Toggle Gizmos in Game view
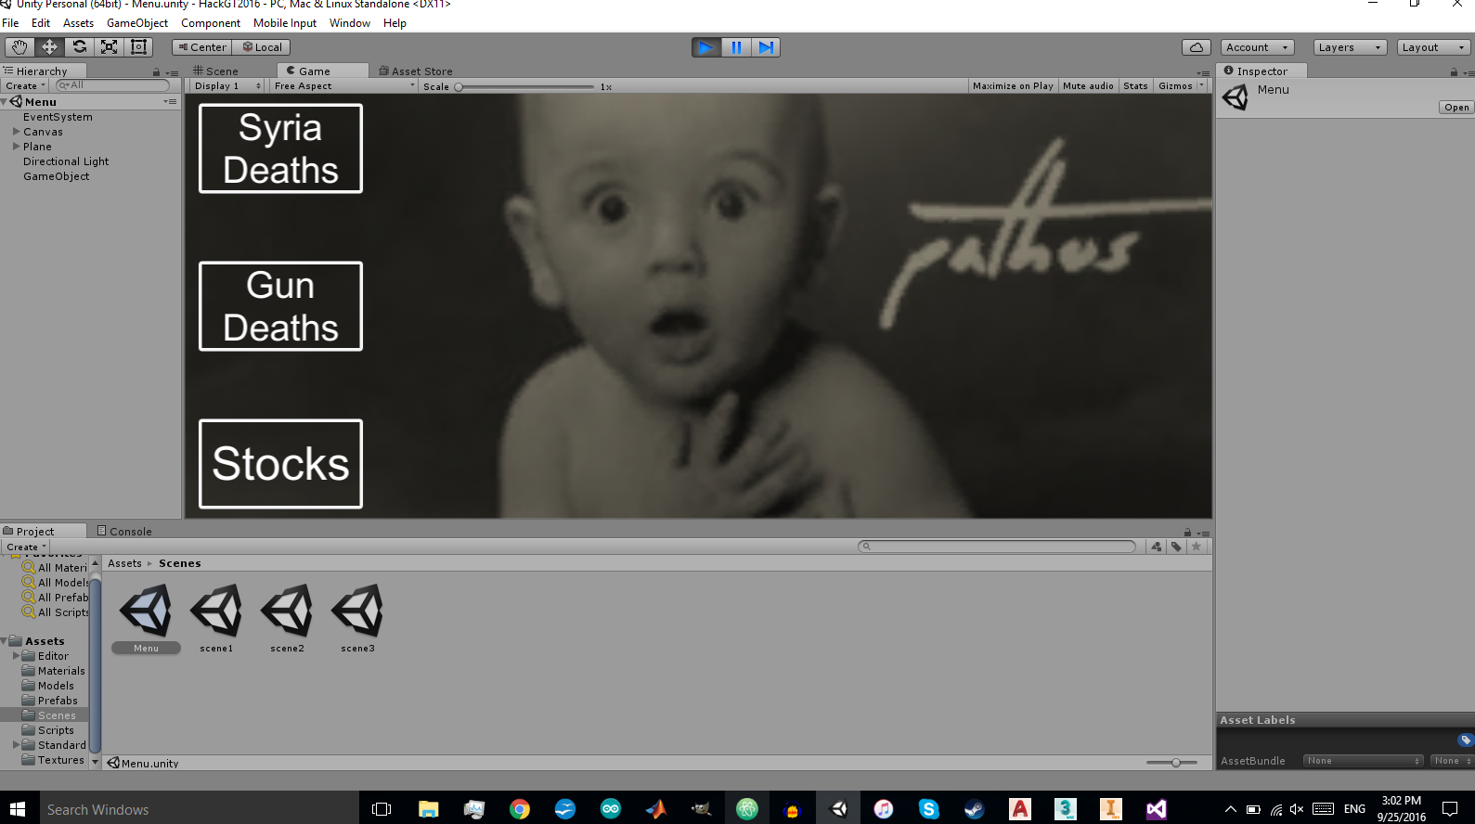This screenshot has height=824, width=1475. pyautogui.click(x=1175, y=86)
